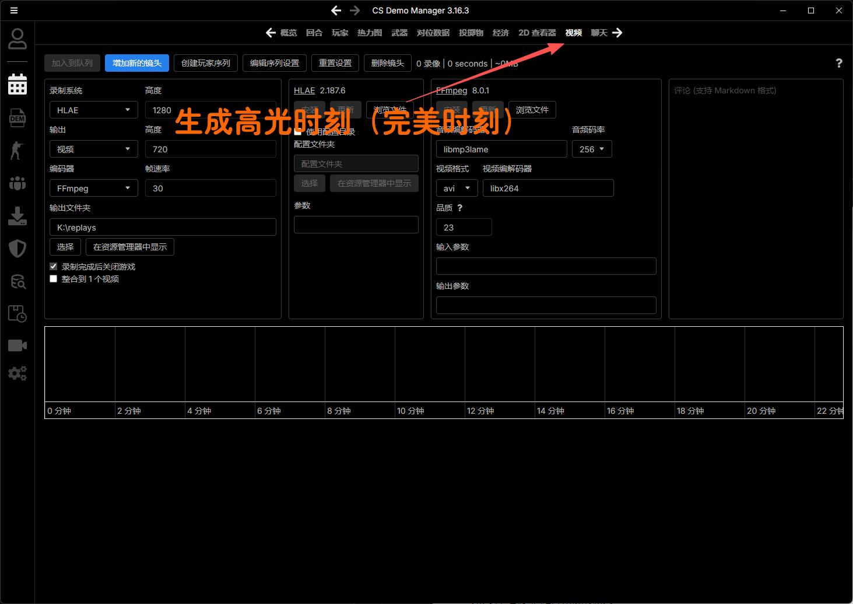This screenshot has height=604, width=853.
Task: Switch to the 聊天 tab
Action: (x=599, y=33)
